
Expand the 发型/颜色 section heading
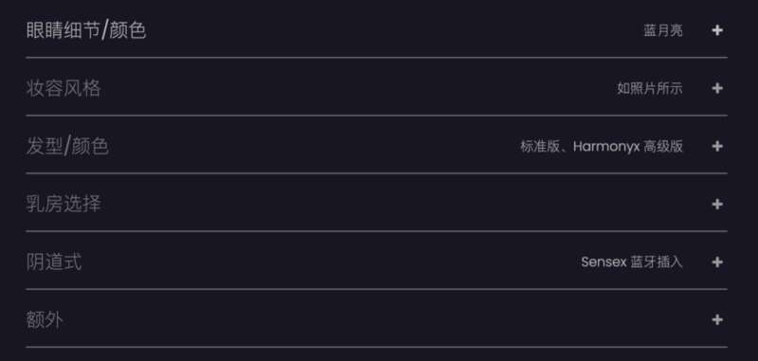(x=67, y=146)
